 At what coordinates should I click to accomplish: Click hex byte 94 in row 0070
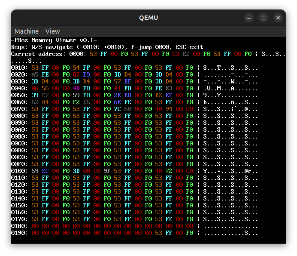(169, 109)
